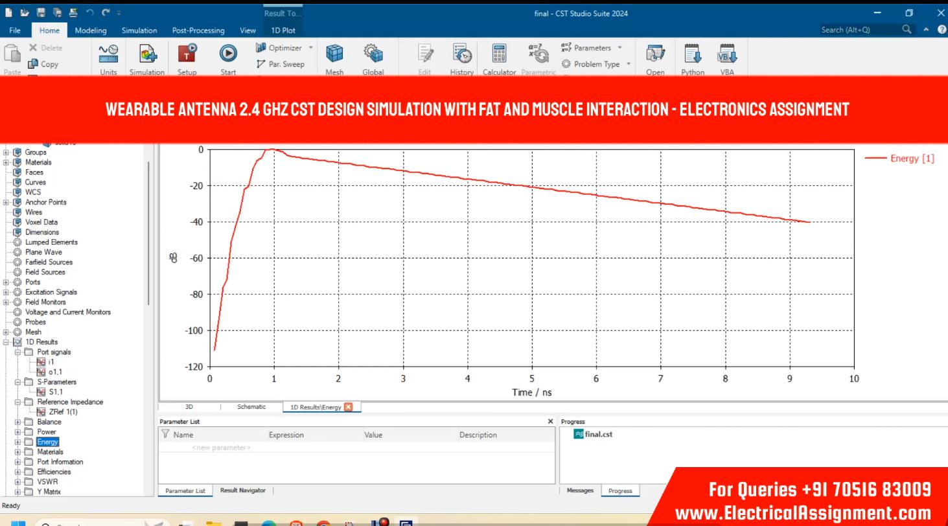Select S1.1 result in tree

coord(55,392)
